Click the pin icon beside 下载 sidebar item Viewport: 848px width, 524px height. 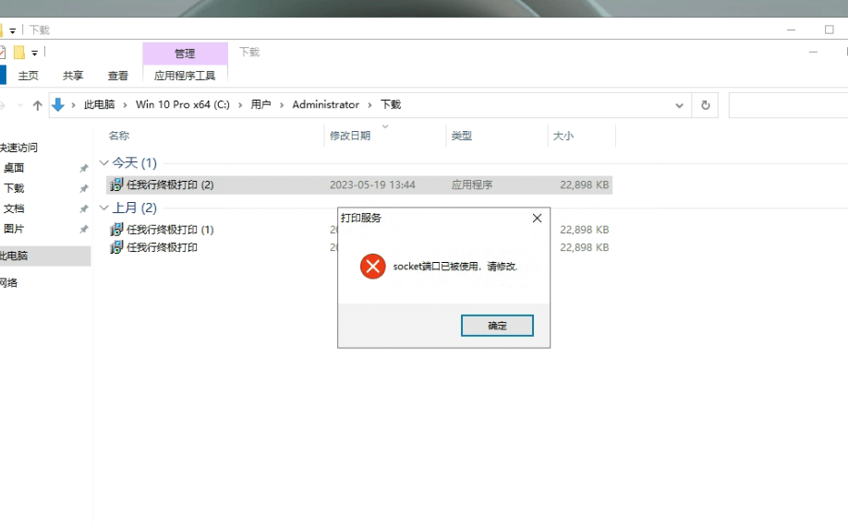pyautogui.click(x=83, y=188)
